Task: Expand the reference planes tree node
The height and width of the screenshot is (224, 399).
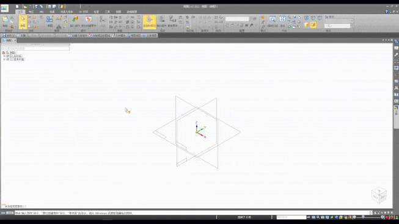Action: point(4,59)
